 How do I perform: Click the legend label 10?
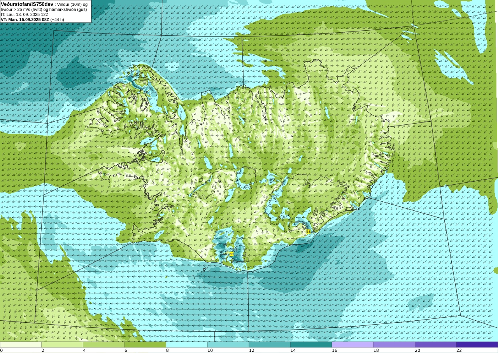[x=210, y=350]
